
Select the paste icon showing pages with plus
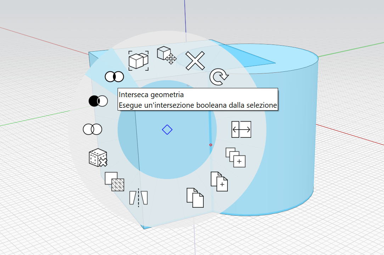click(219, 182)
